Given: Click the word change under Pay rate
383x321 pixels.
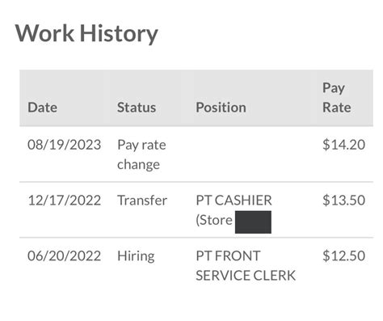Looking at the screenshot, I should (138, 165).
